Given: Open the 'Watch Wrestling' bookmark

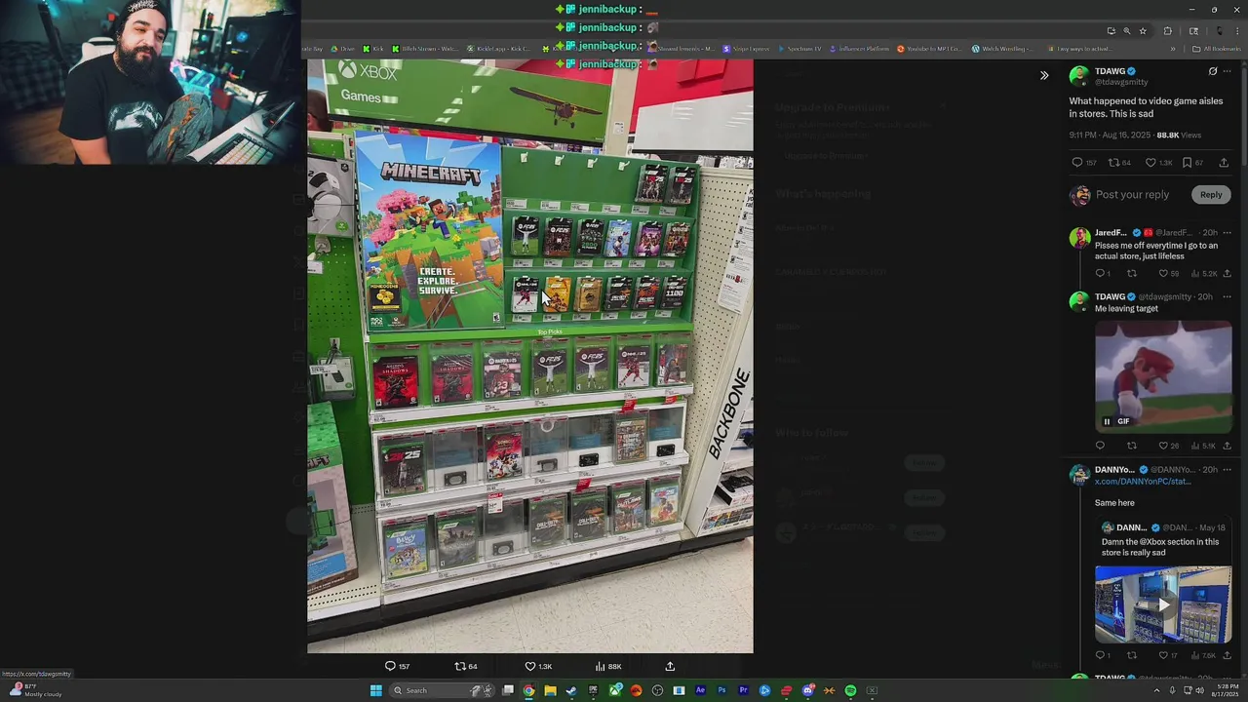Looking at the screenshot, I should [1002, 49].
